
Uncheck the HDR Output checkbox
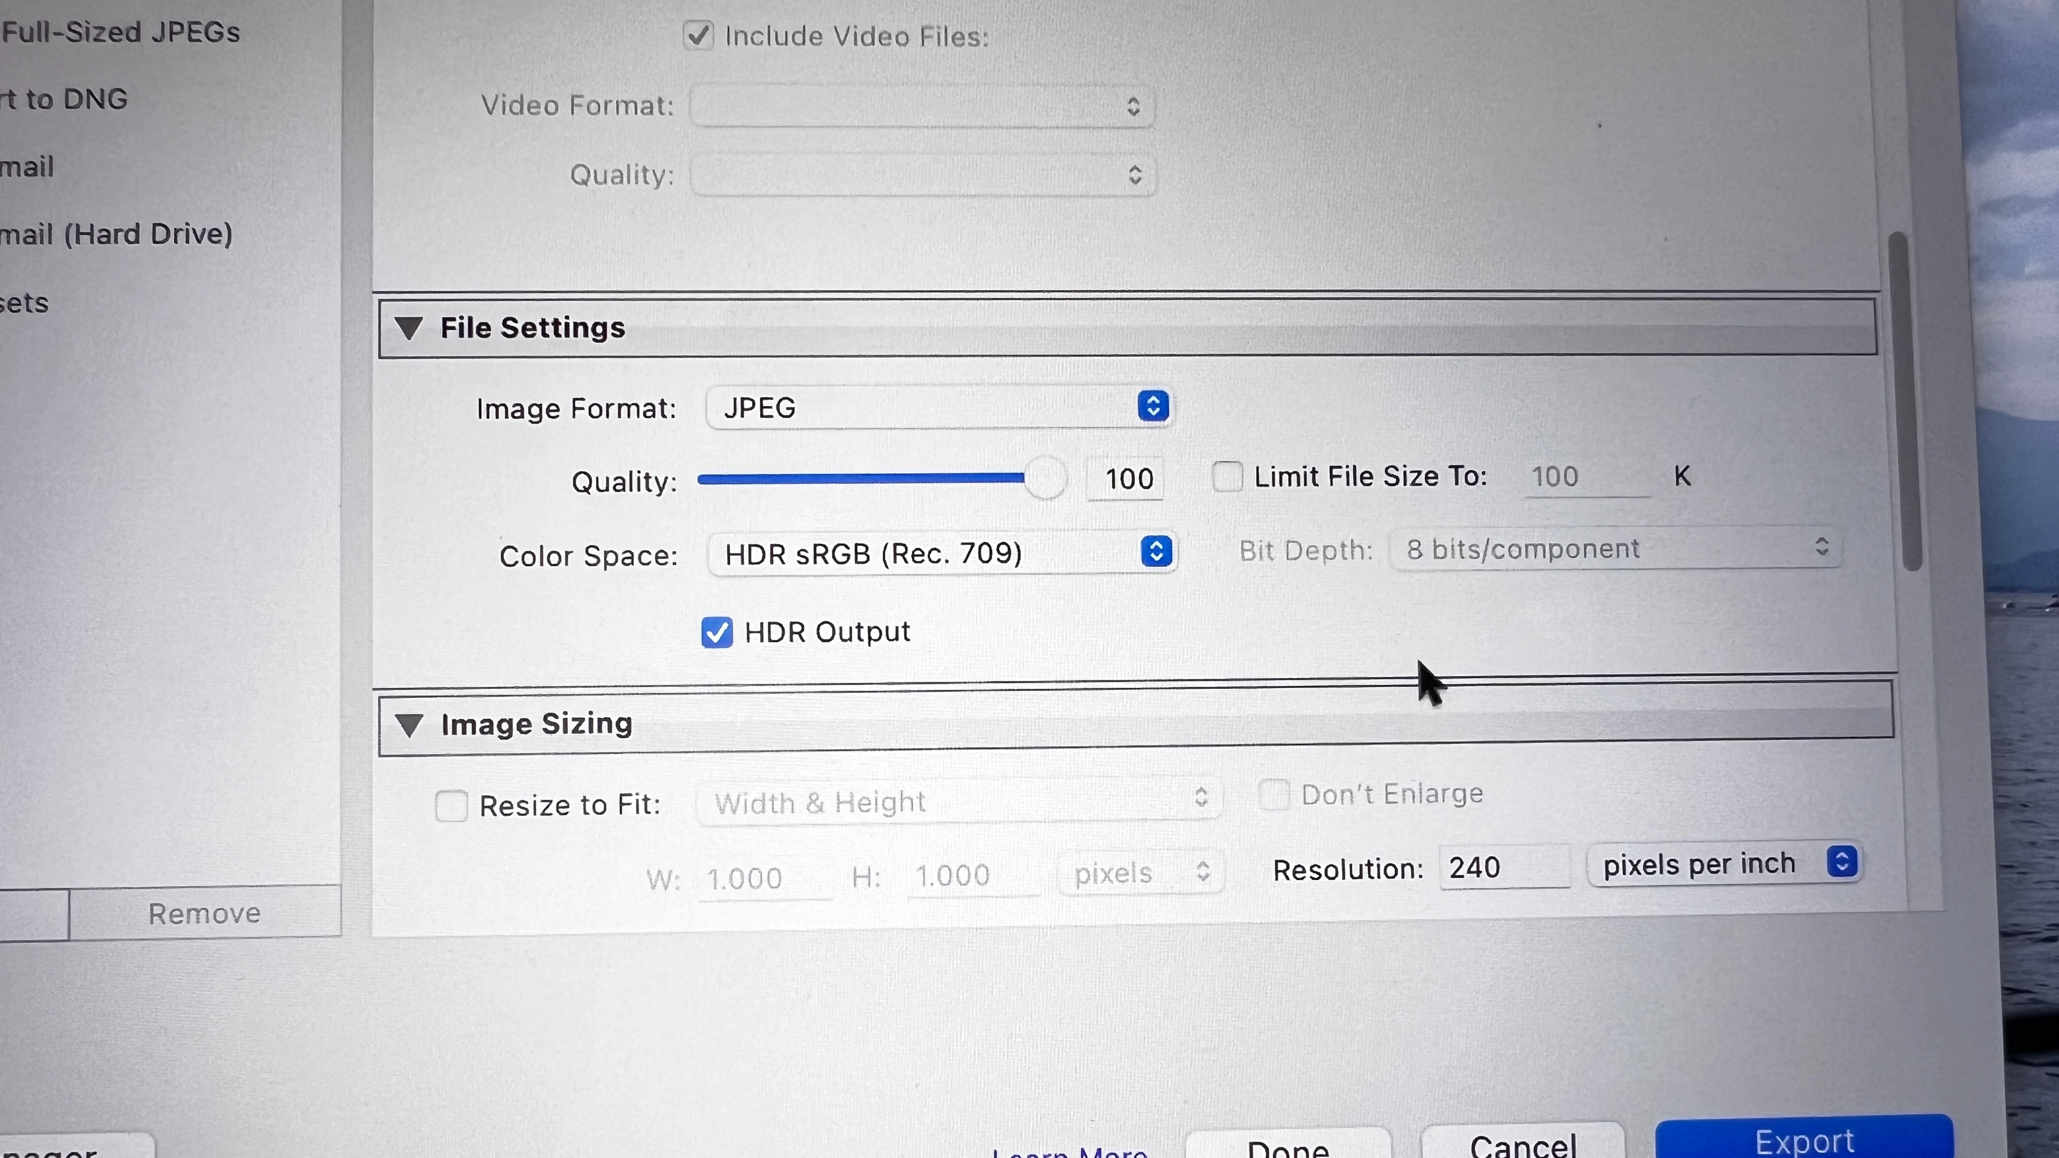716,632
